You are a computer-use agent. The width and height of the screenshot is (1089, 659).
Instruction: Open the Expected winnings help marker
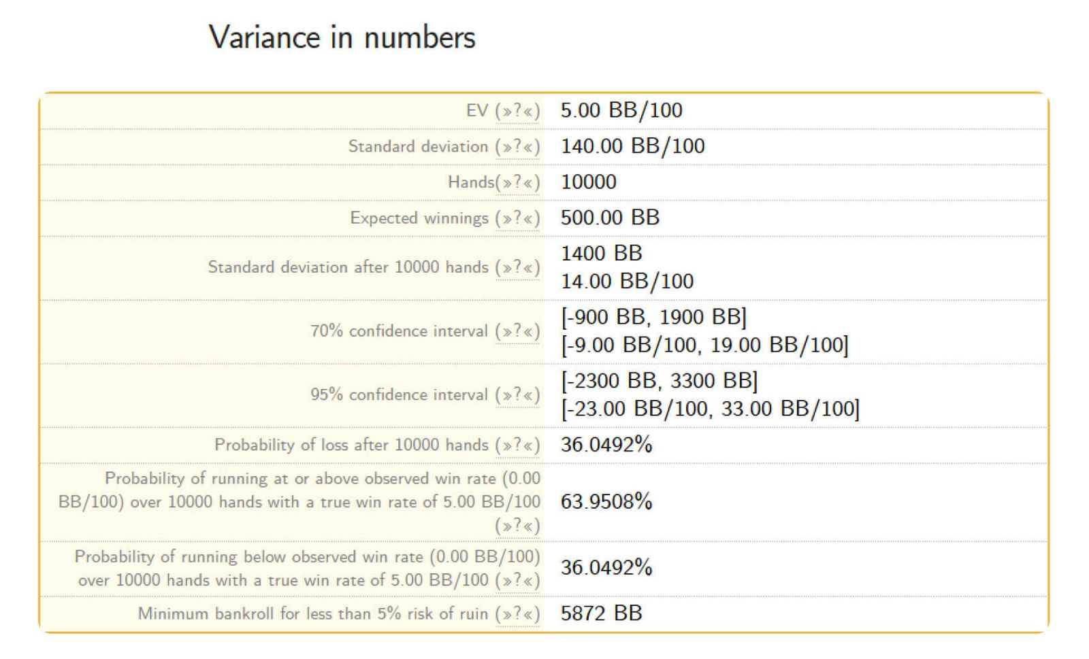[x=517, y=219]
